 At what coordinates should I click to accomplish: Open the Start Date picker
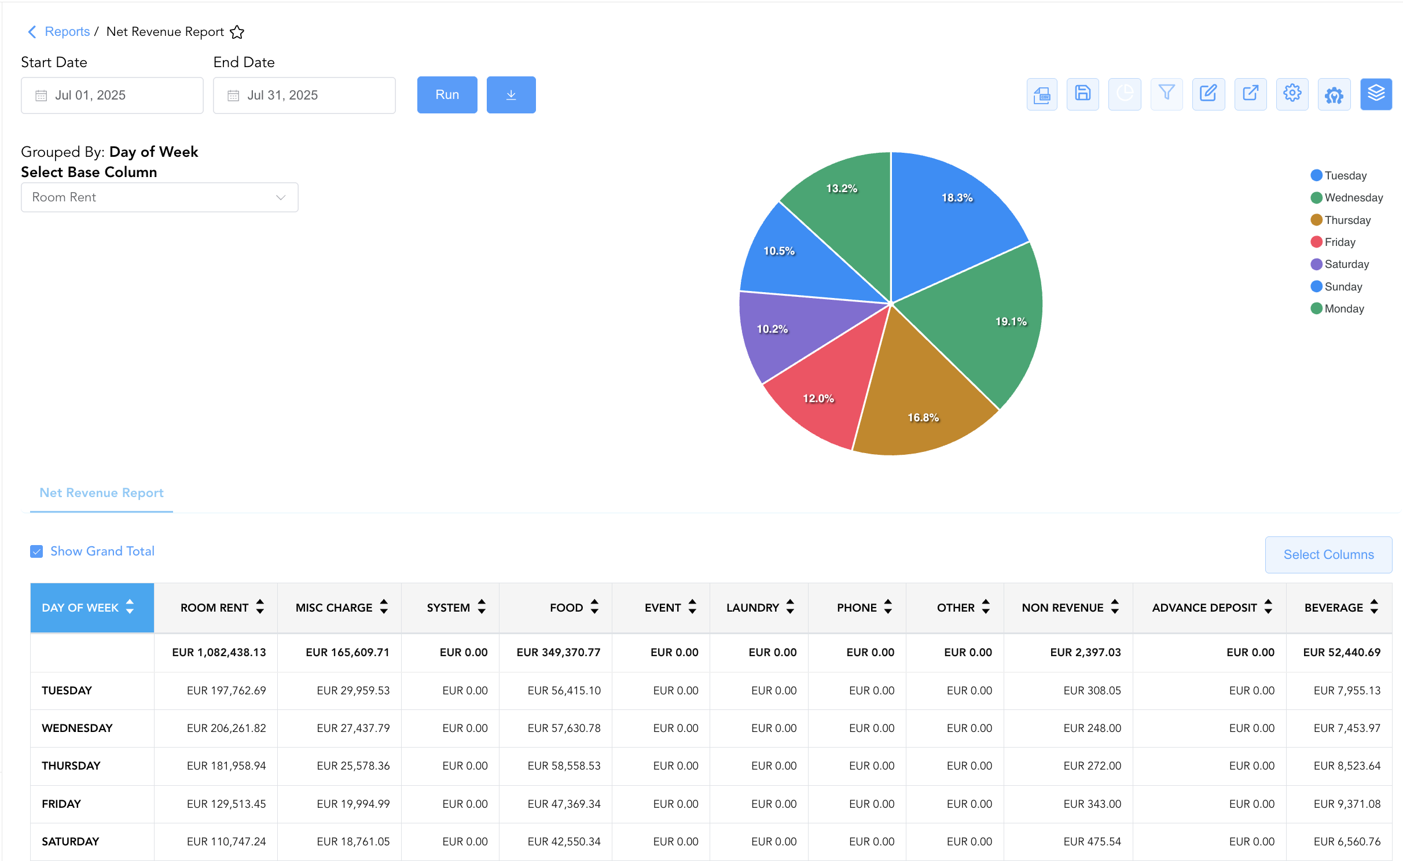112,95
